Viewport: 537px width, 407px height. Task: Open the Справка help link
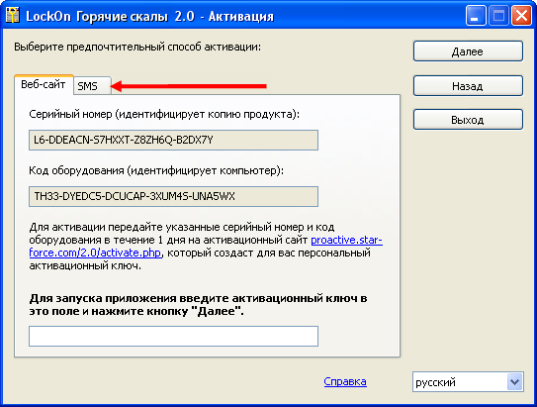coord(345,381)
